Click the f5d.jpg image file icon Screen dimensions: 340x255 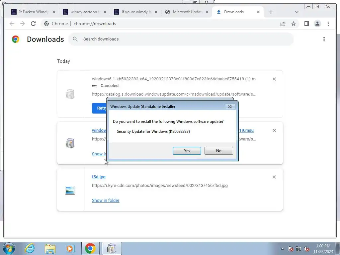pyautogui.click(x=70, y=190)
